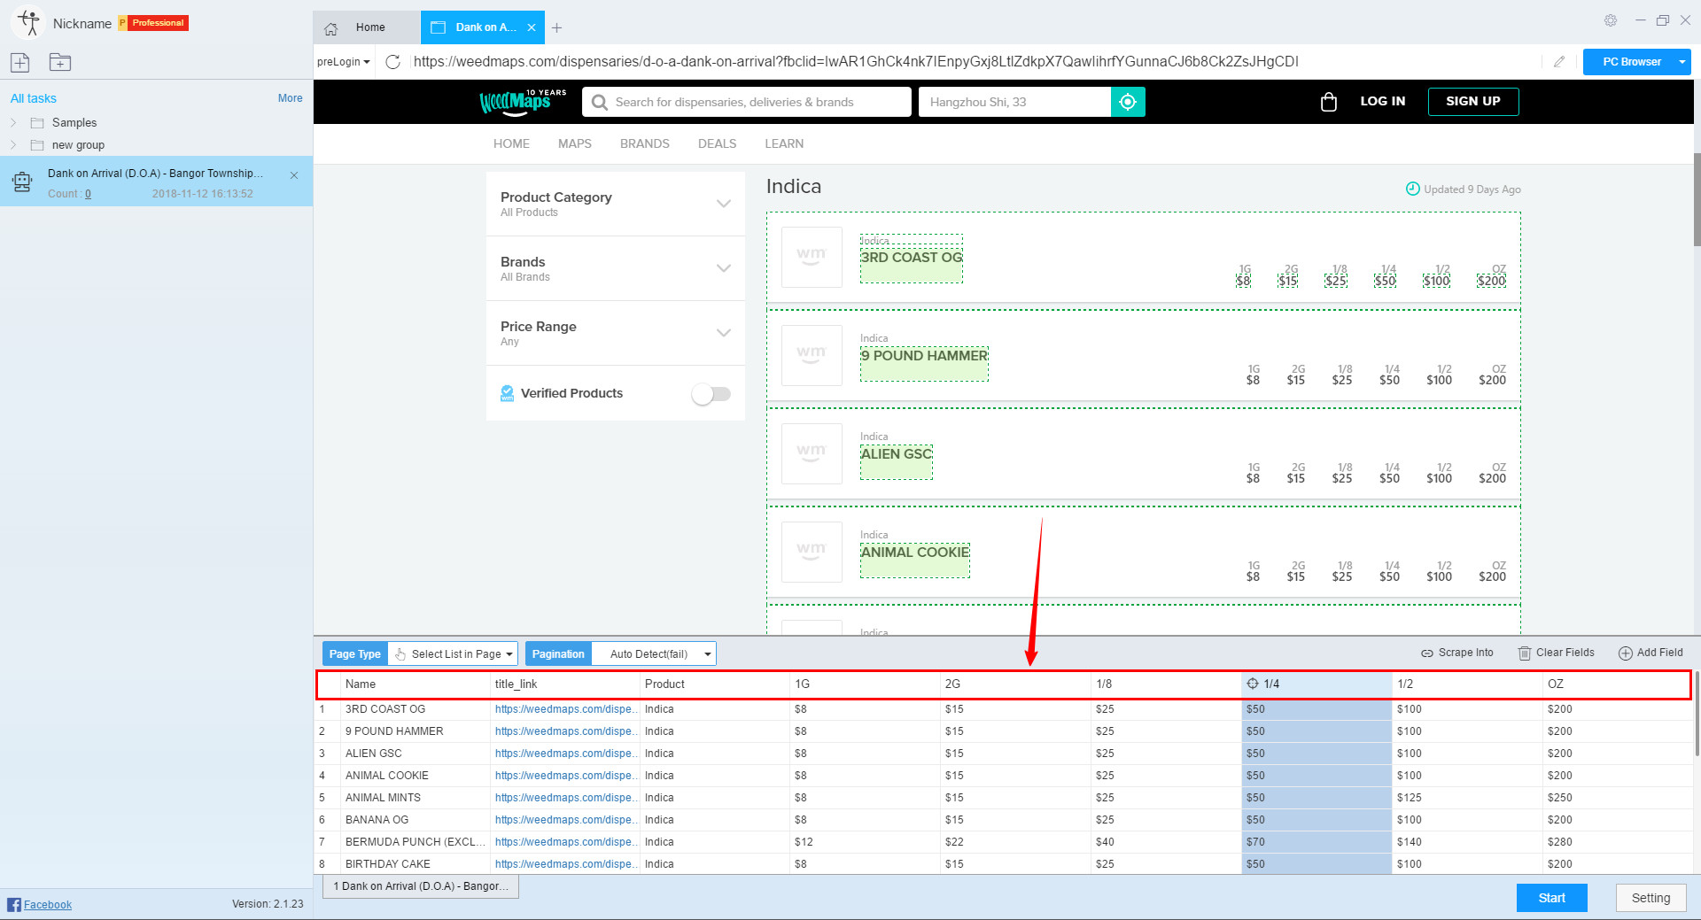Click the Hangzhou Shi location field
Viewport: 1701px width, 920px height.
[x=1014, y=102]
